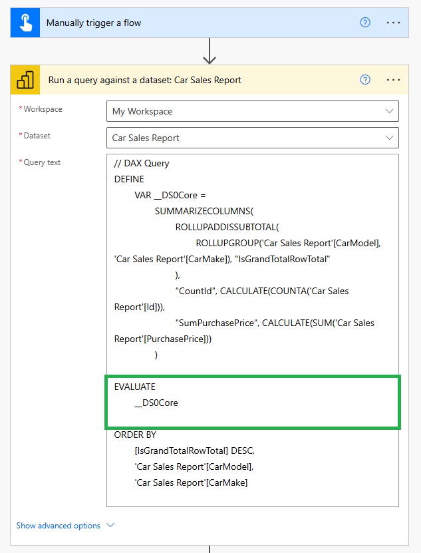Open help for Manually trigger a flow

(x=365, y=23)
